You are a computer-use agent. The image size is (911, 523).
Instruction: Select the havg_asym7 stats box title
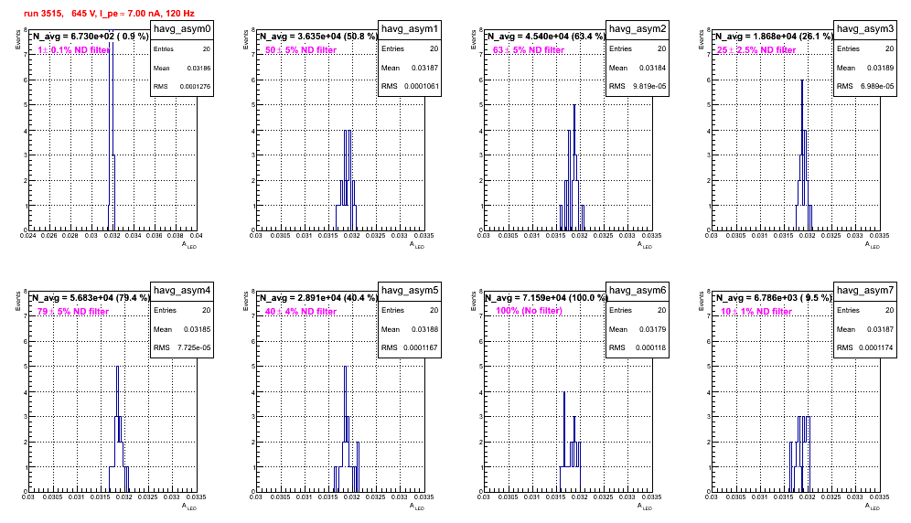pyautogui.click(x=865, y=291)
